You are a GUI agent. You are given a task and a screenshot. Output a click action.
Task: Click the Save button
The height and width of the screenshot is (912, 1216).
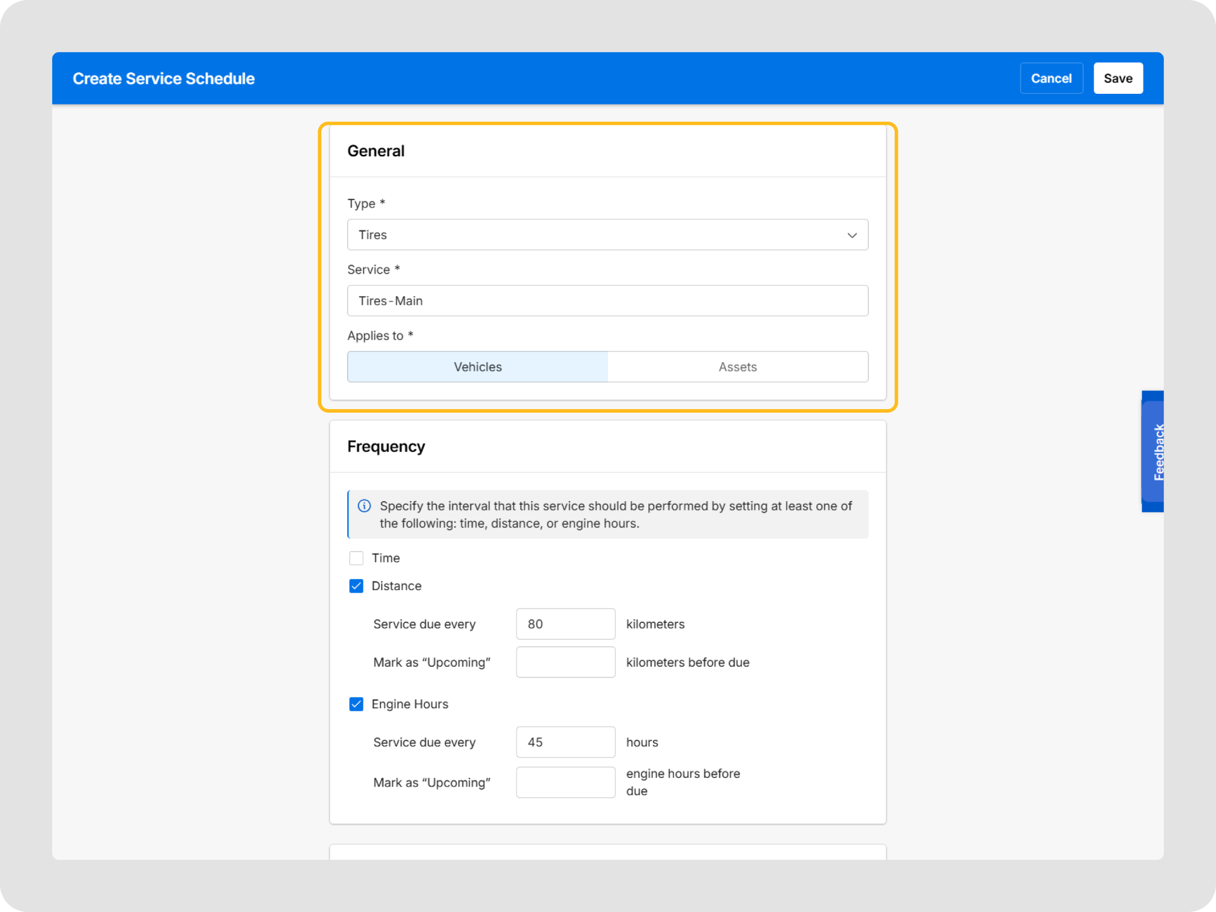point(1117,78)
